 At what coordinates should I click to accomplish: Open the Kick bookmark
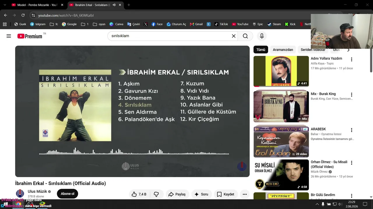tap(290, 24)
